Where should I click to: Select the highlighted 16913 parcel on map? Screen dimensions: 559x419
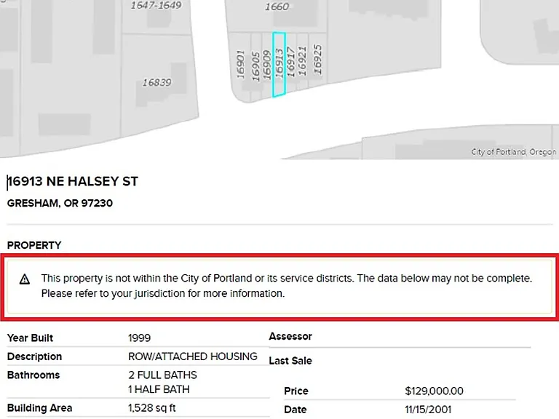pyautogui.click(x=279, y=64)
